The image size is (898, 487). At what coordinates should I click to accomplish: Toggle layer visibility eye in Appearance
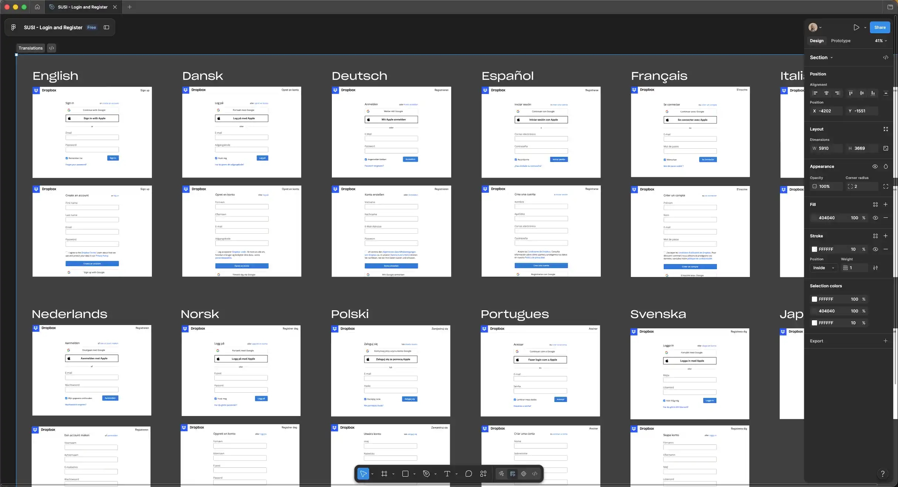(875, 166)
